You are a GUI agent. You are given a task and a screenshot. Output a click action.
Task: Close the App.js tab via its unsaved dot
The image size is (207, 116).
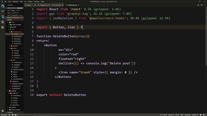coord(35,5)
